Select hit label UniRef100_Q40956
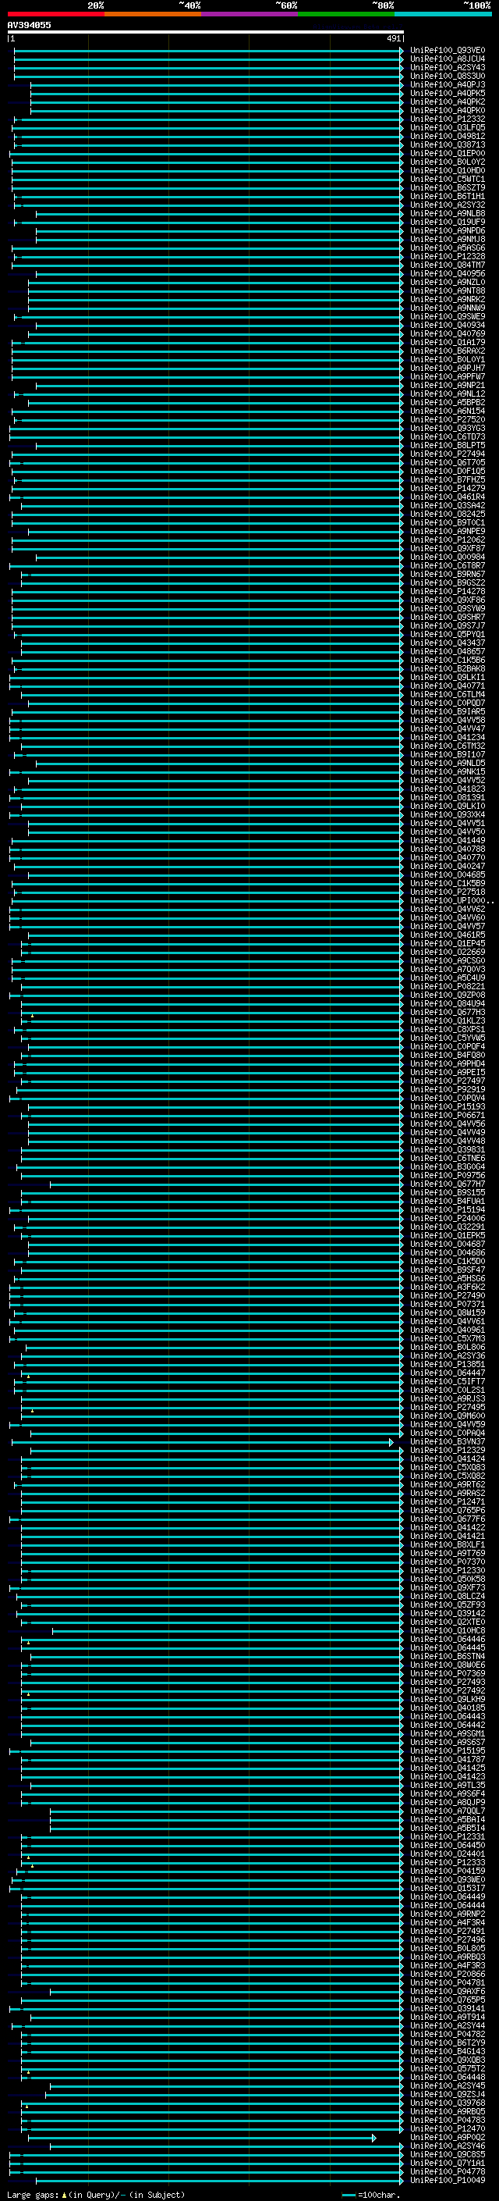Image resolution: width=499 pixels, height=2201 pixels. [447, 273]
